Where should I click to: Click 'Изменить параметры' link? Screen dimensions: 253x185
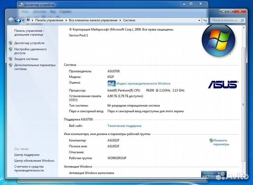[221, 142]
